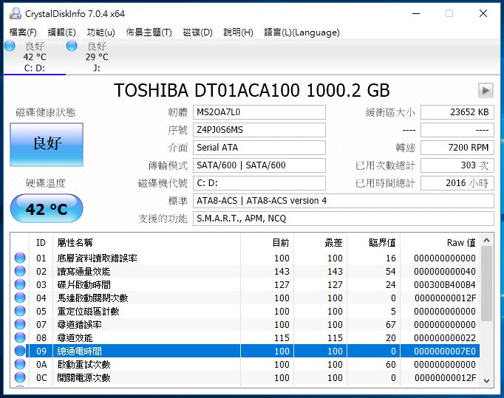The image size is (504, 398).
Task: Switch to next disk with the arrow button
Action: tap(486, 91)
